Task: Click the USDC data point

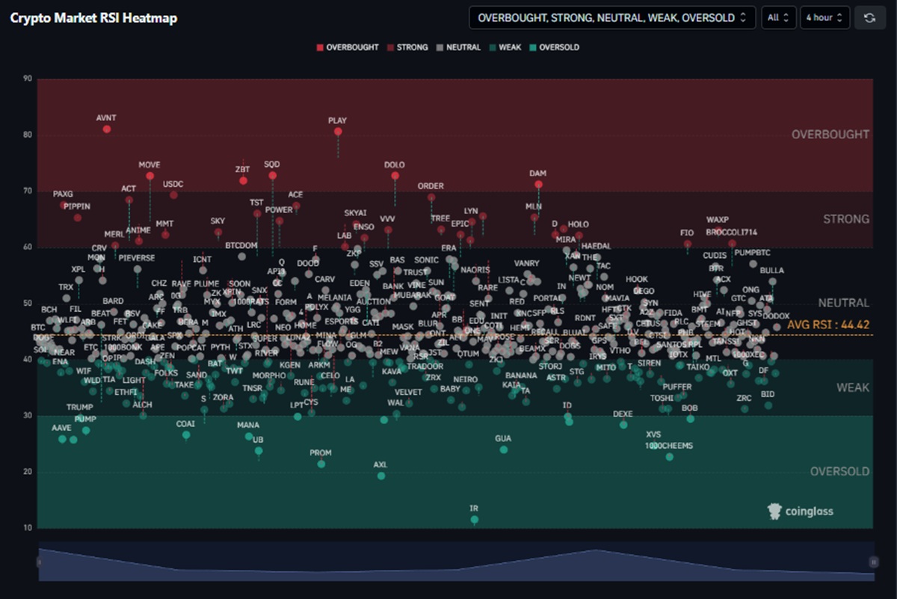Action: pos(173,194)
